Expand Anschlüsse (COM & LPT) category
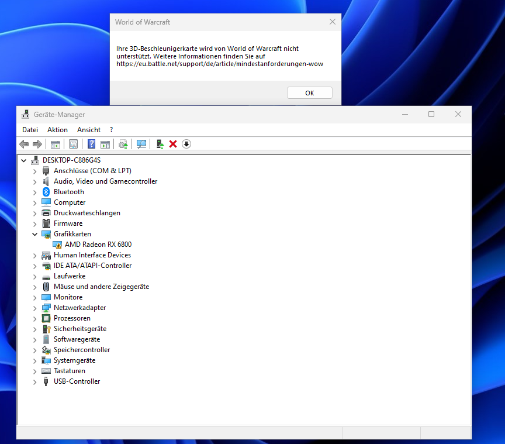This screenshot has width=505, height=444. tap(35, 171)
